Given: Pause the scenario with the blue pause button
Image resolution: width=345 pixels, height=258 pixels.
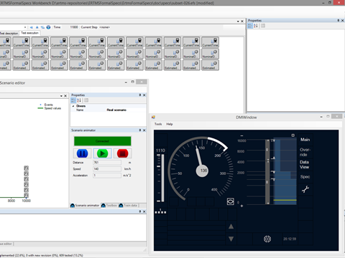Looking at the screenshot, I should [82, 153].
